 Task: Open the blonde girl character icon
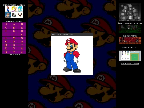pyautogui.click(x=14, y=9)
